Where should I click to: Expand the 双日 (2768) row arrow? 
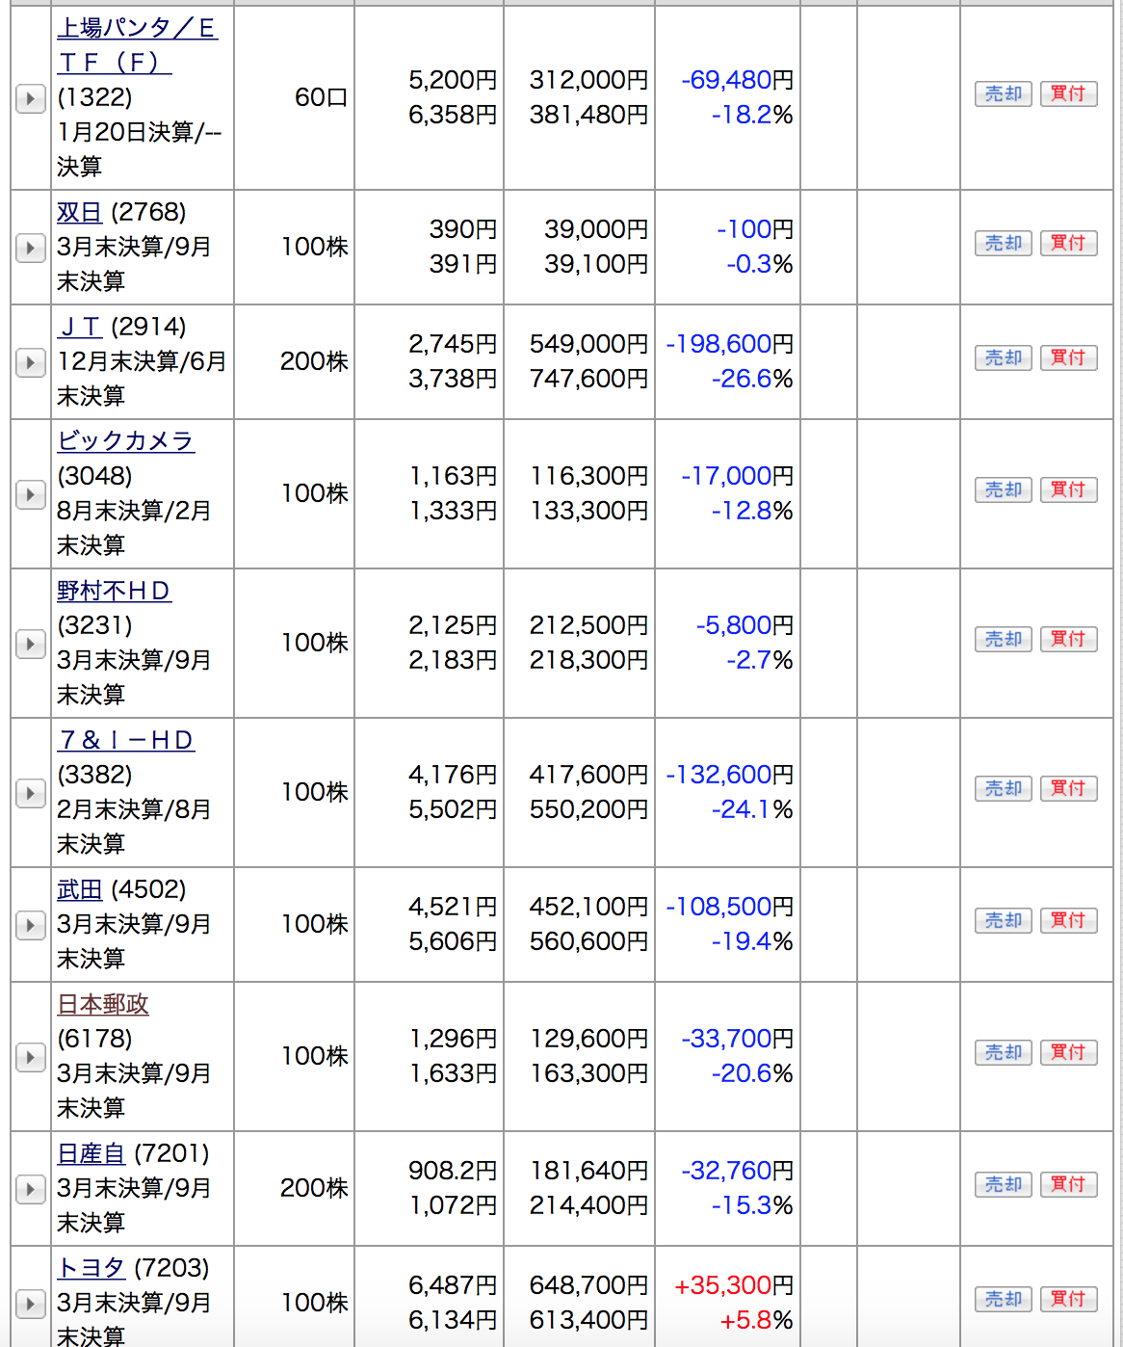31,248
